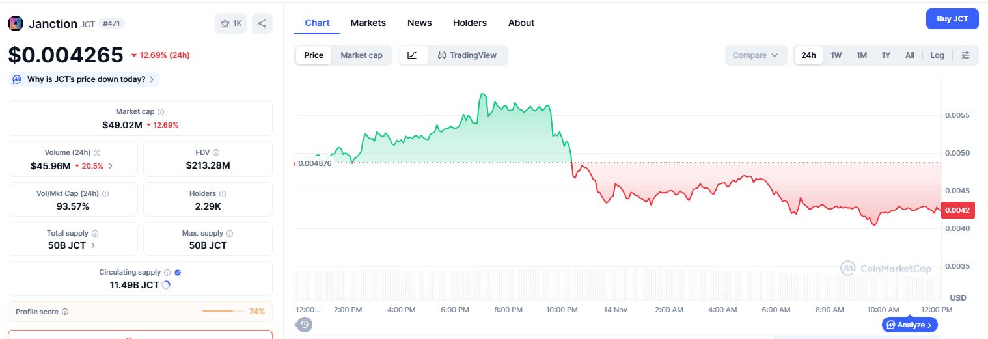Toggle chart to Market cap view
Screen dimensions: 988x339
pos(361,55)
